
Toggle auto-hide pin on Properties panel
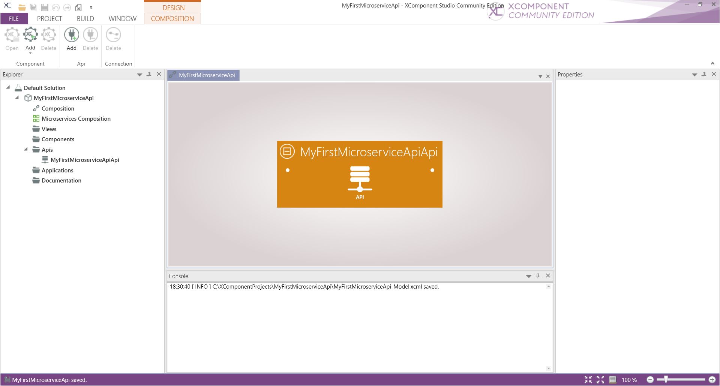(x=704, y=74)
